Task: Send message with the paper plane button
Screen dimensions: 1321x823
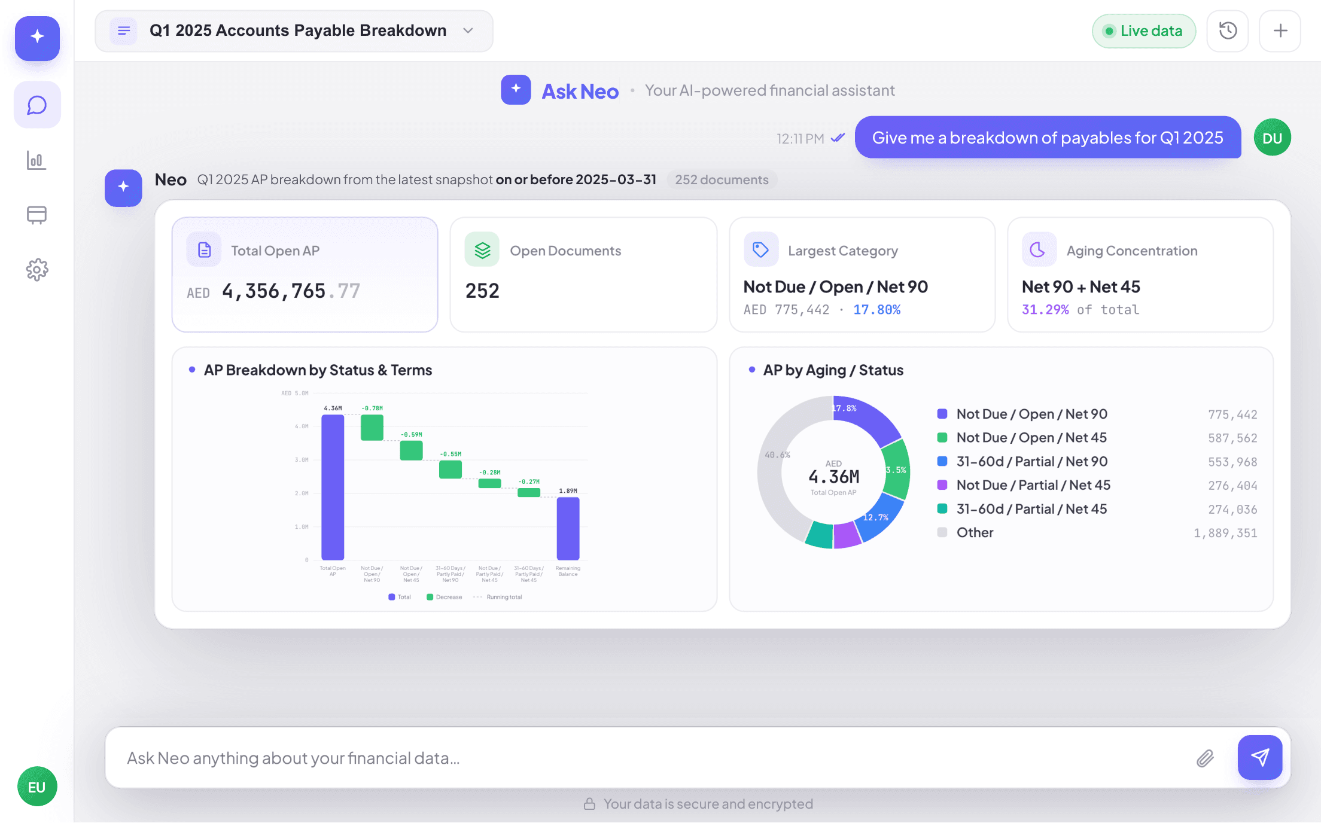Action: pyautogui.click(x=1259, y=758)
